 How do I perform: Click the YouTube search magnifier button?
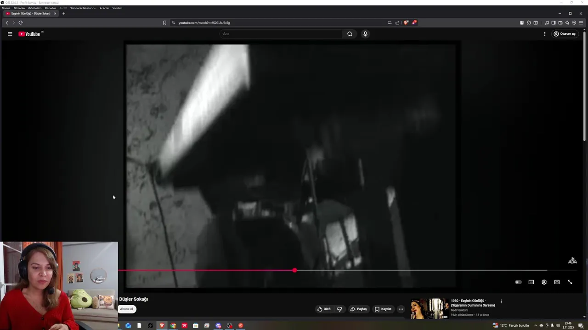point(350,34)
